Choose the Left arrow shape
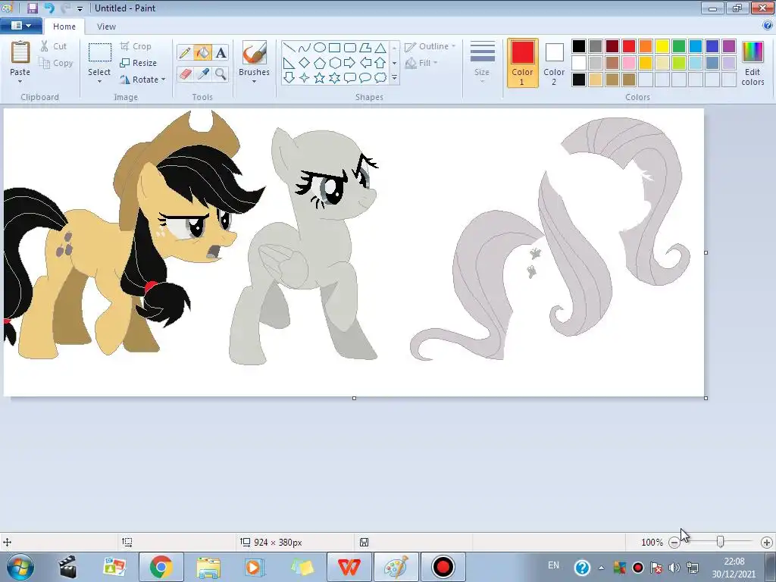 coord(365,63)
